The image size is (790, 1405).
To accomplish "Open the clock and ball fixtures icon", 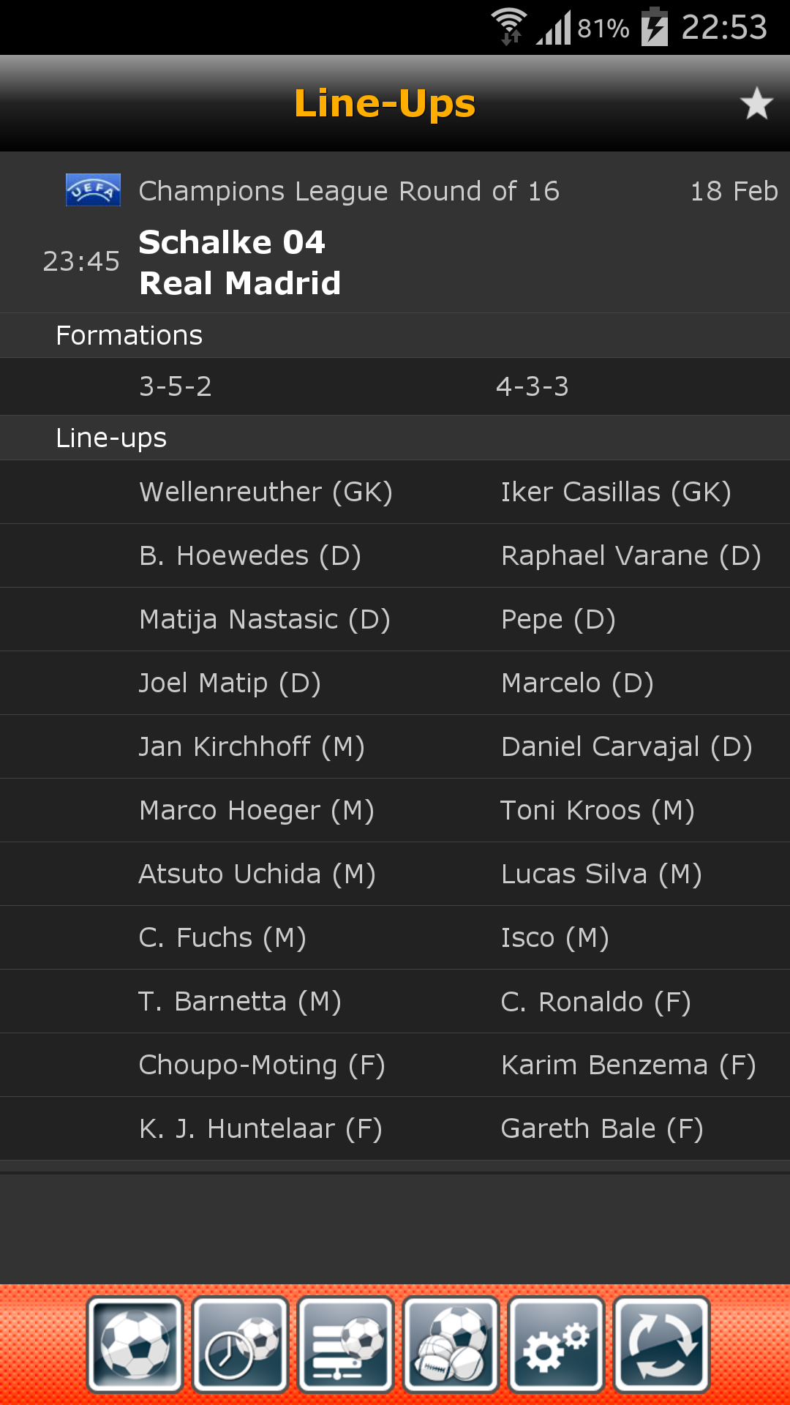I will (x=241, y=1344).
